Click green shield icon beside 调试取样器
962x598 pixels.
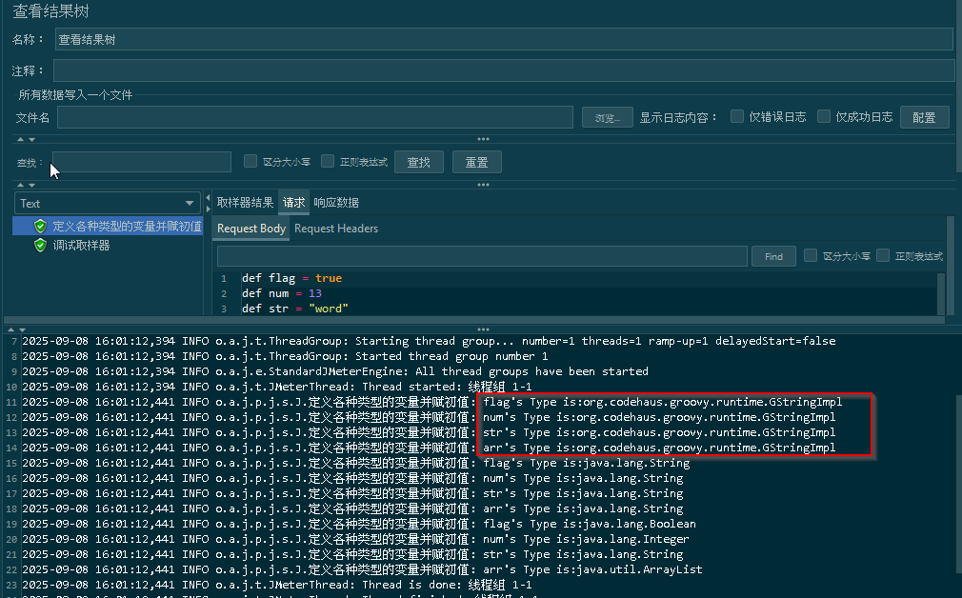41,246
